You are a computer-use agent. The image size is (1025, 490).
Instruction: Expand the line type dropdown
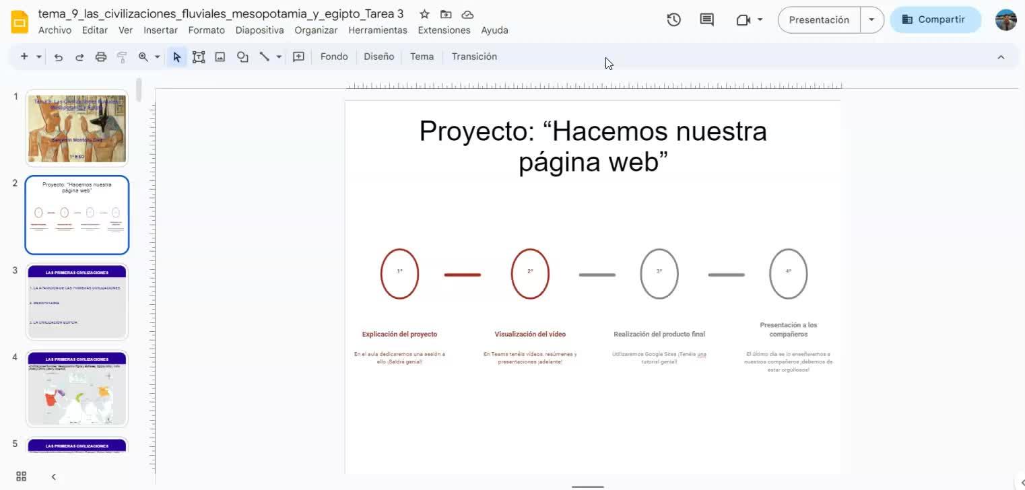pyautogui.click(x=279, y=57)
